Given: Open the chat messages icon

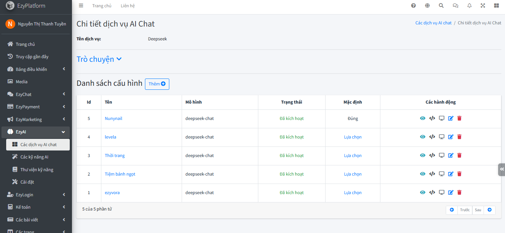Looking at the screenshot, I should [455, 5].
